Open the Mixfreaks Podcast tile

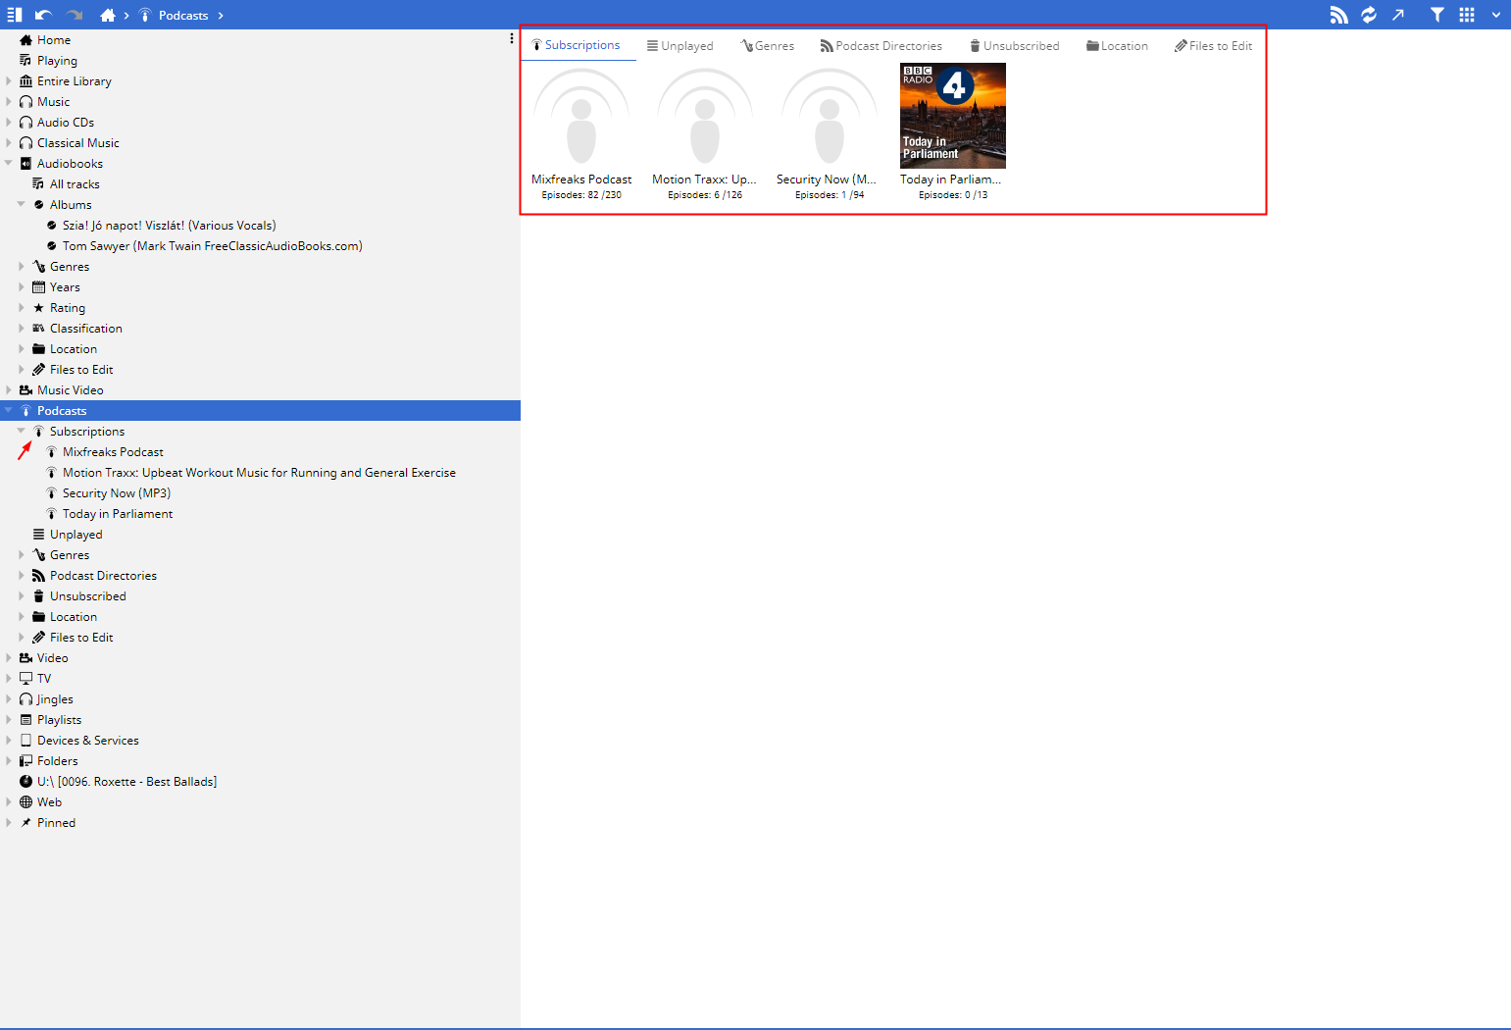pyautogui.click(x=581, y=118)
